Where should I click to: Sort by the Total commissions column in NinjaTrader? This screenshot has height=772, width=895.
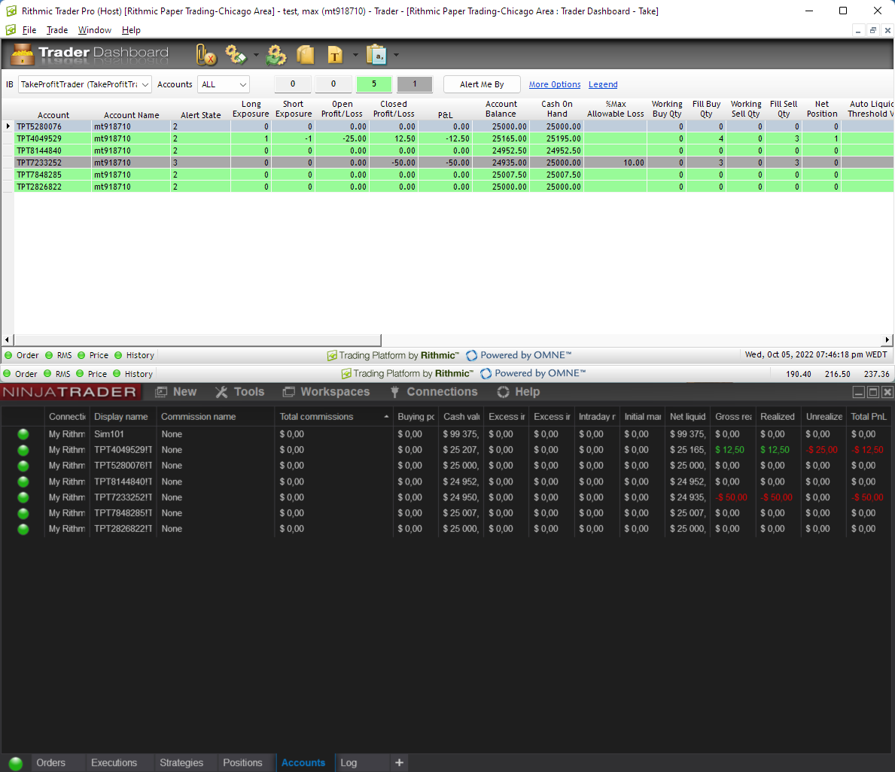[333, 417]
